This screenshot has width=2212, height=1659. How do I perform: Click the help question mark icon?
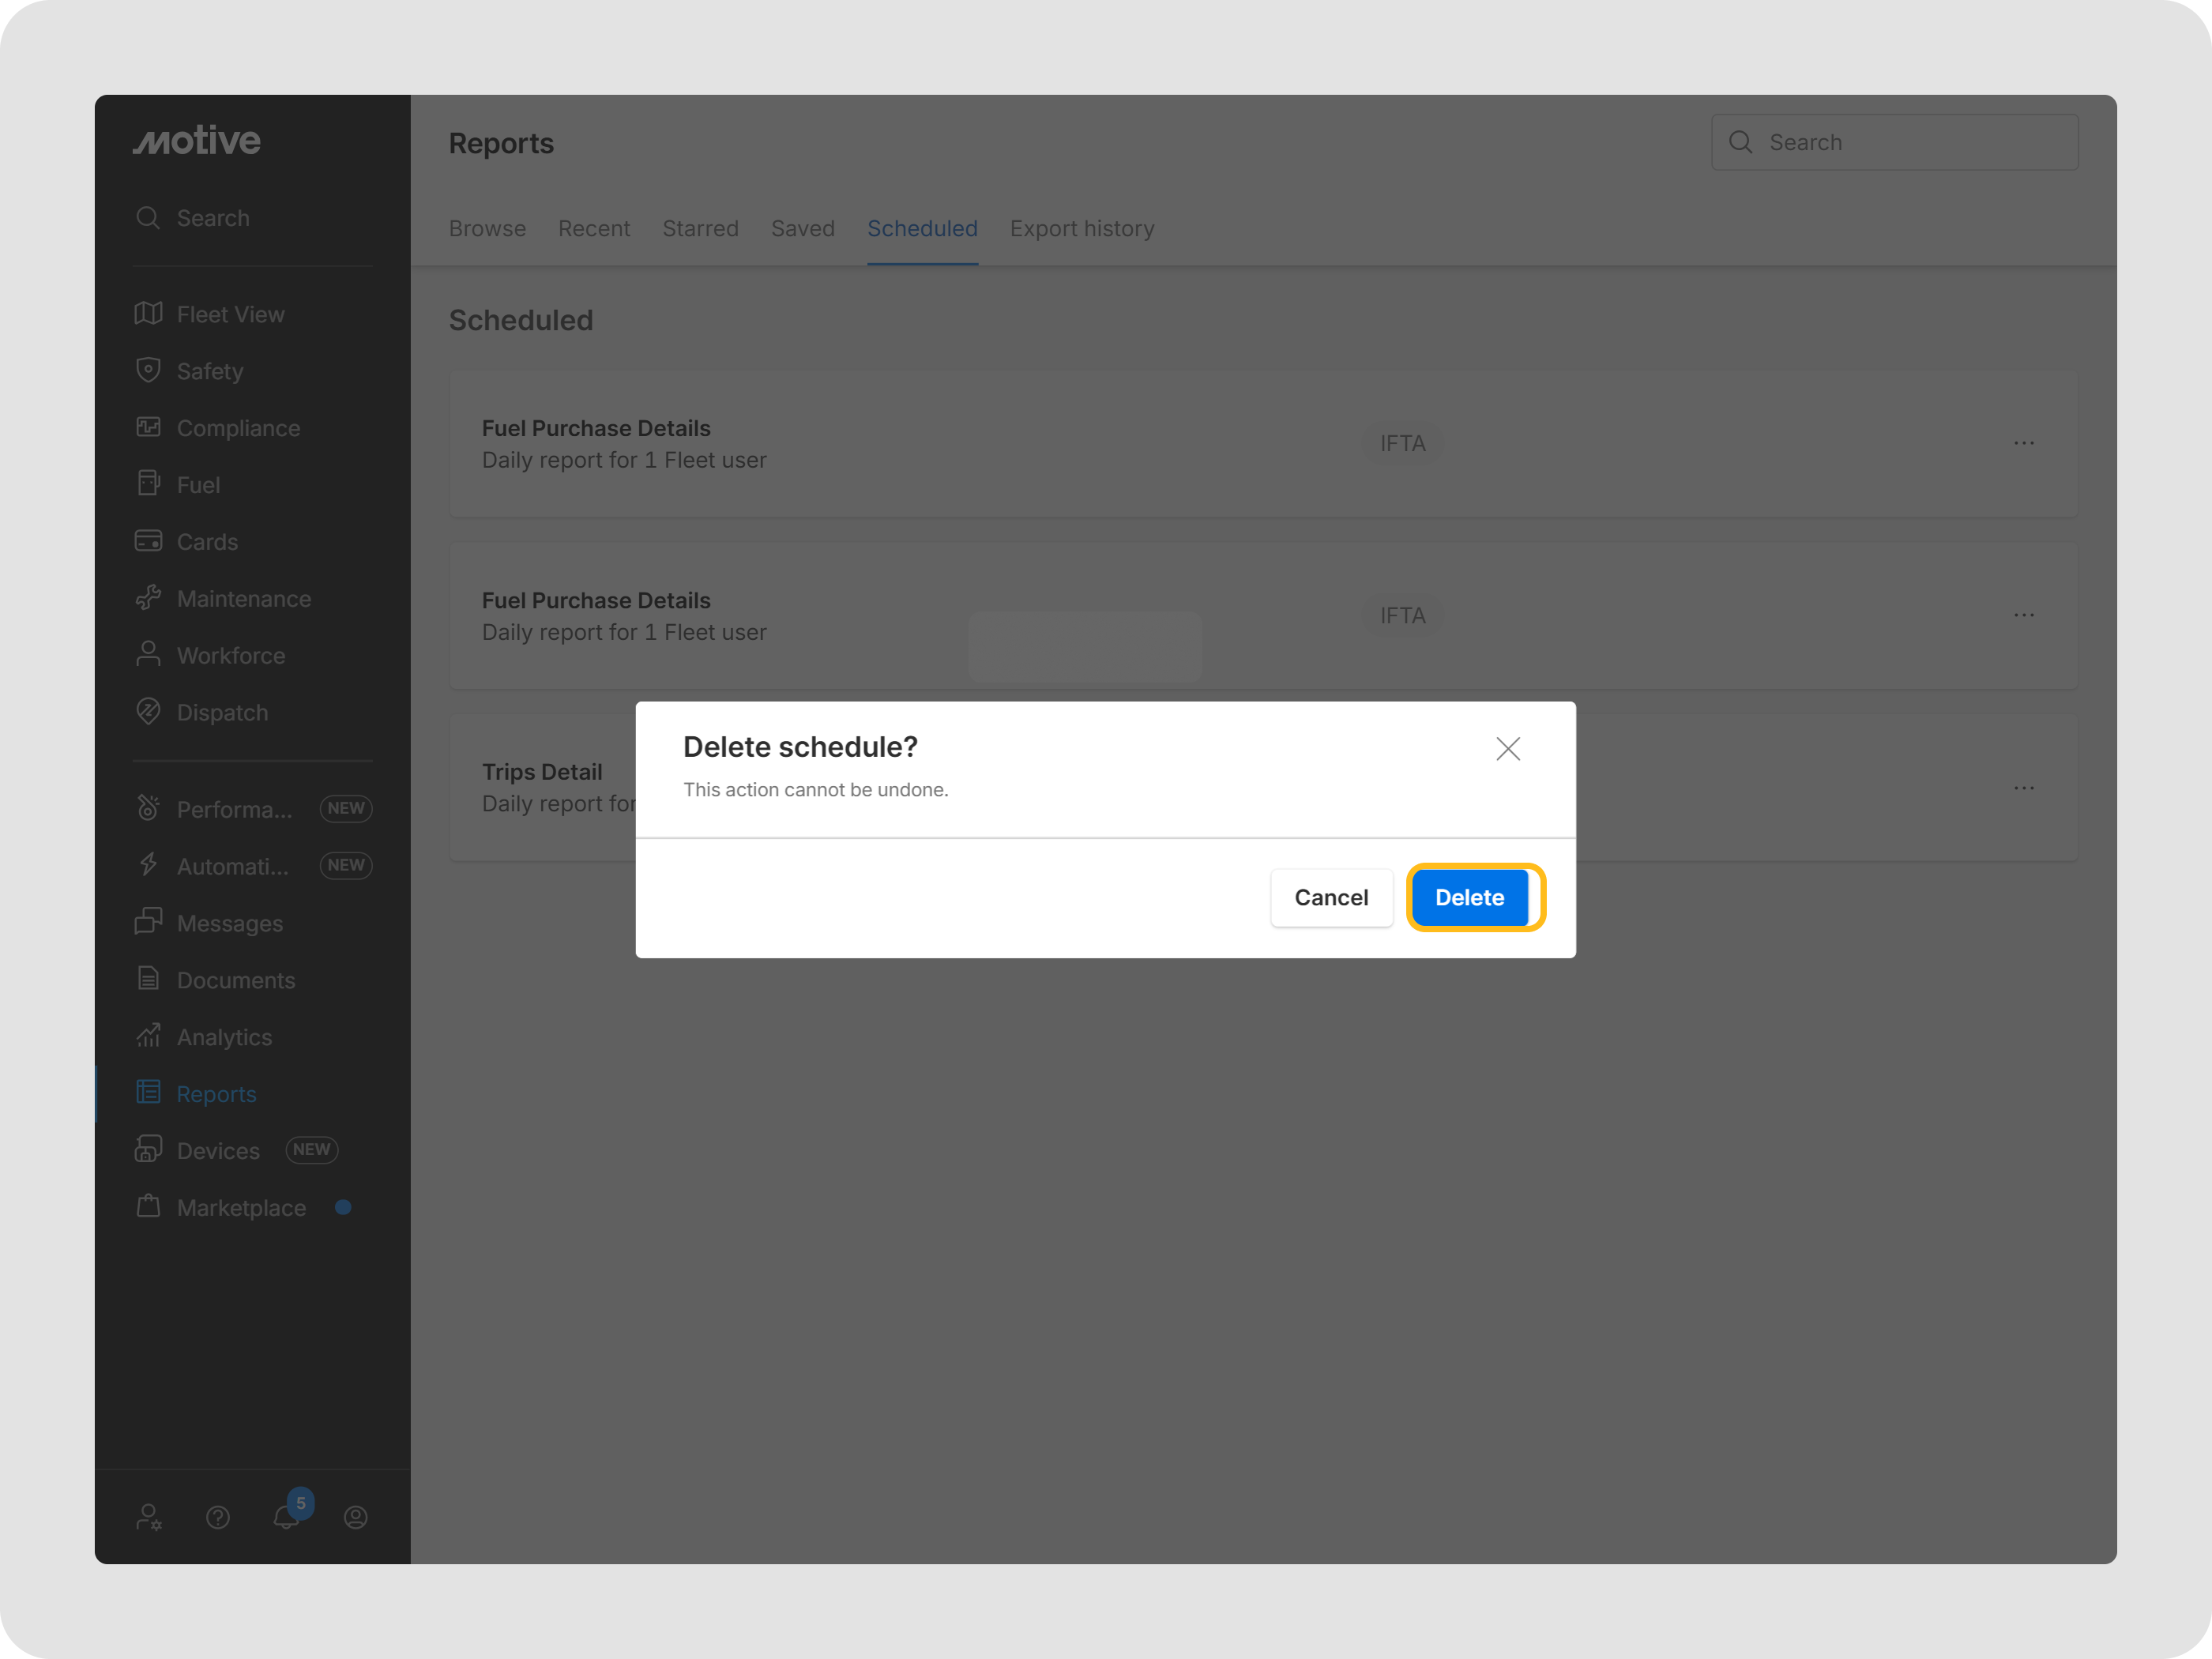click(218, 1517)
